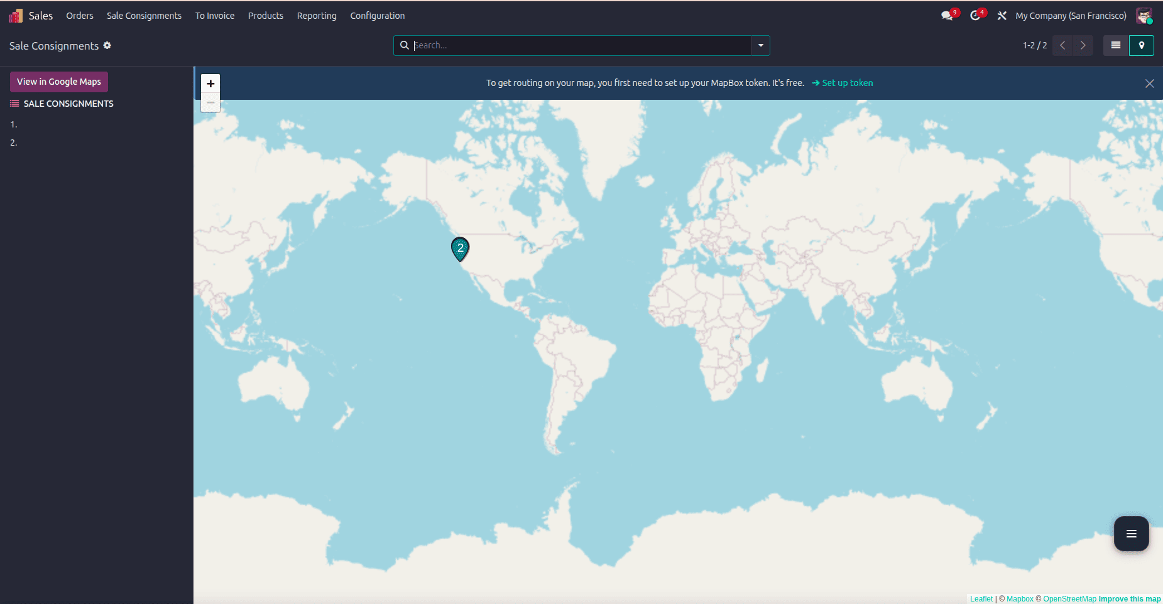Select the map view icon

pyautogui.click(x=1142, y=45)
